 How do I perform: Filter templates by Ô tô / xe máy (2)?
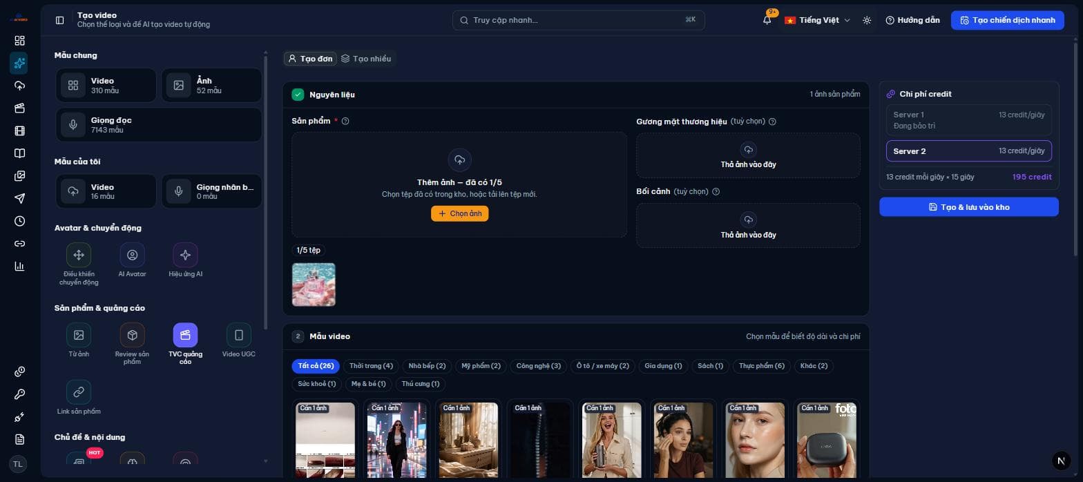pos(603,365)
